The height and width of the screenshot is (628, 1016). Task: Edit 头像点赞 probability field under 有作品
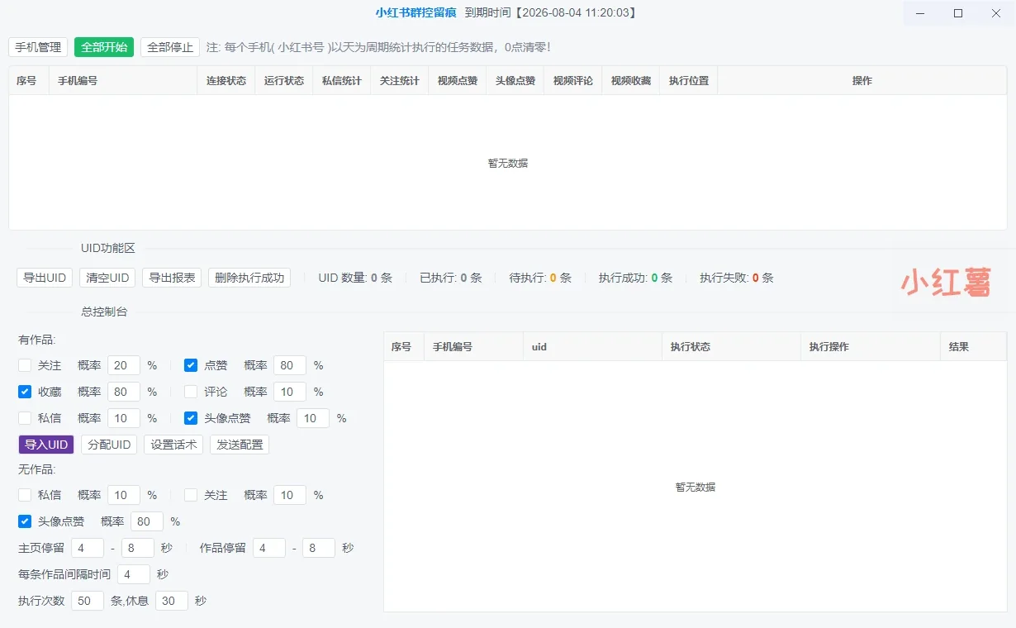313,418
